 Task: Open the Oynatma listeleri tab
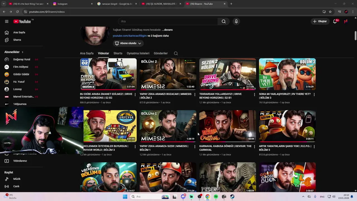[138, 53]
